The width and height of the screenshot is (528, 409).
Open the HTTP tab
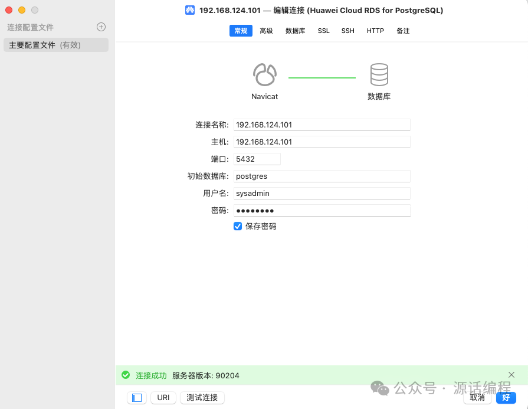pyautogui.click(x=375, y=31)
